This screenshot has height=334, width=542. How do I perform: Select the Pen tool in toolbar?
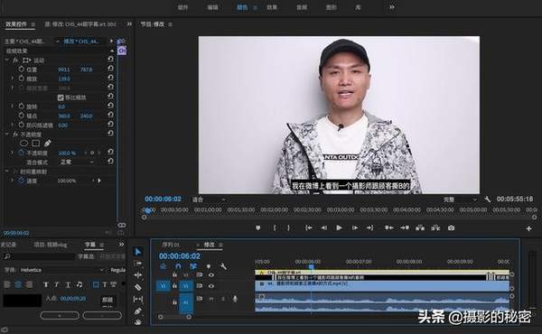[138, 311]
